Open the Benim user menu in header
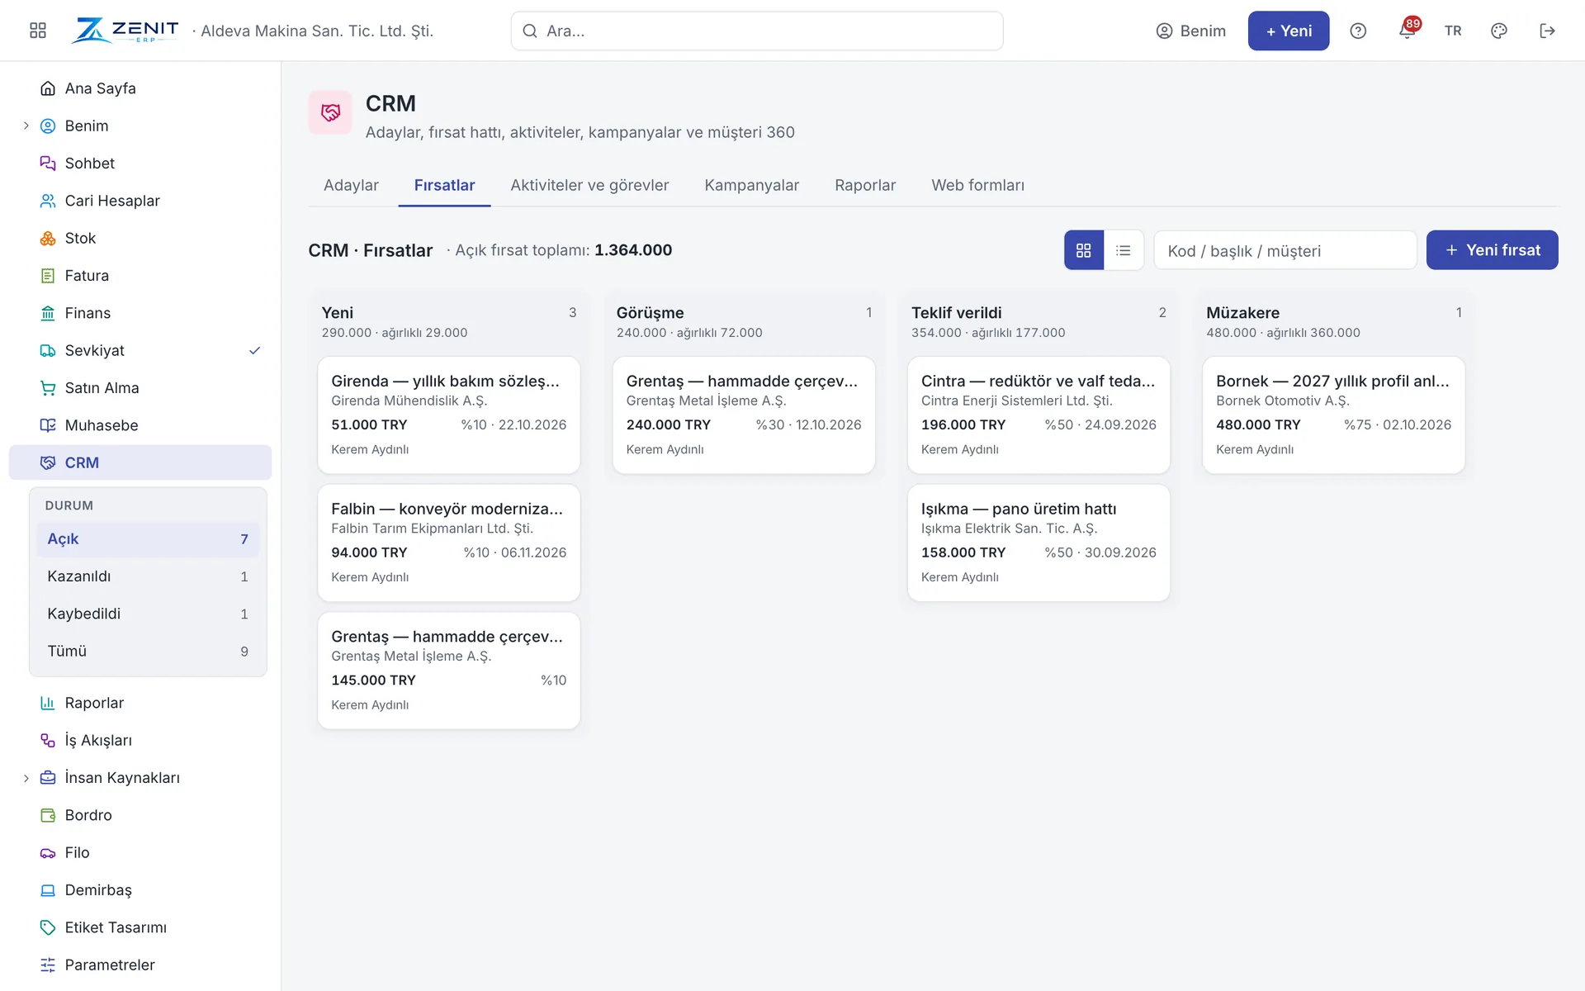The height and width of the screenshot is (991, 1585). tap(1191, 31)
